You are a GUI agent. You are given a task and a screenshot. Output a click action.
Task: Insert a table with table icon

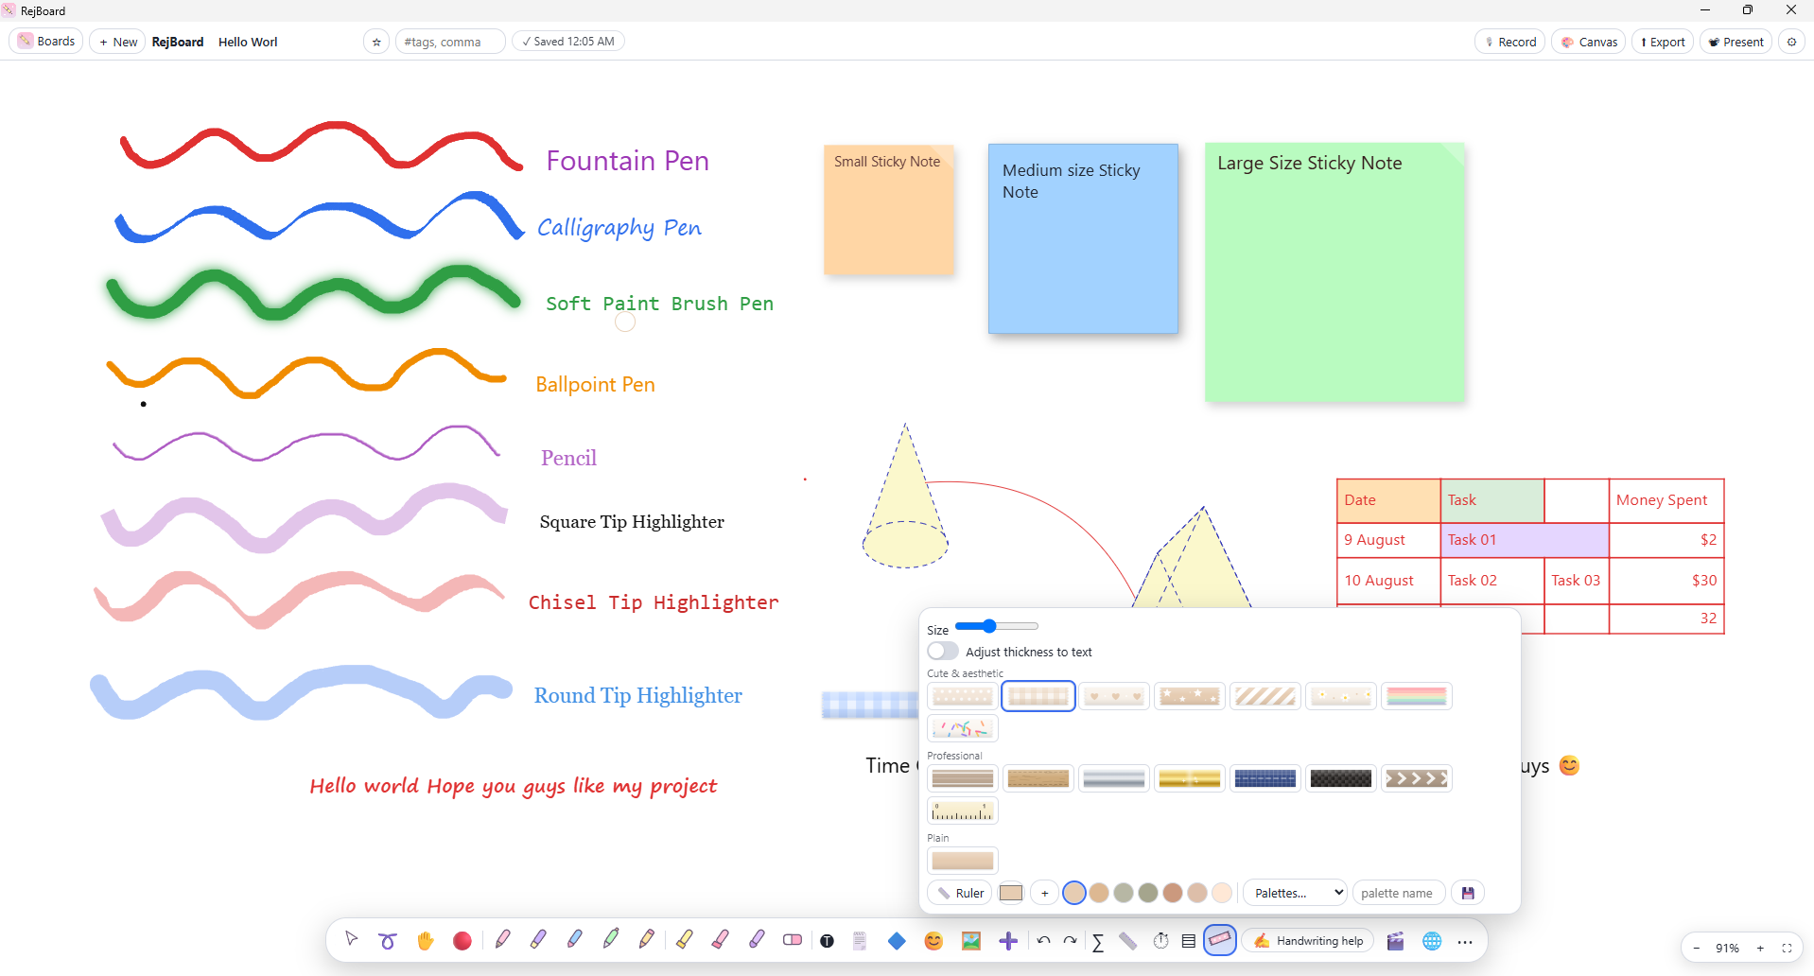click(1189, 940)
